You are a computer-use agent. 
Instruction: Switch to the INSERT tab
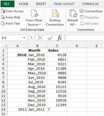(x=41, y=4)
